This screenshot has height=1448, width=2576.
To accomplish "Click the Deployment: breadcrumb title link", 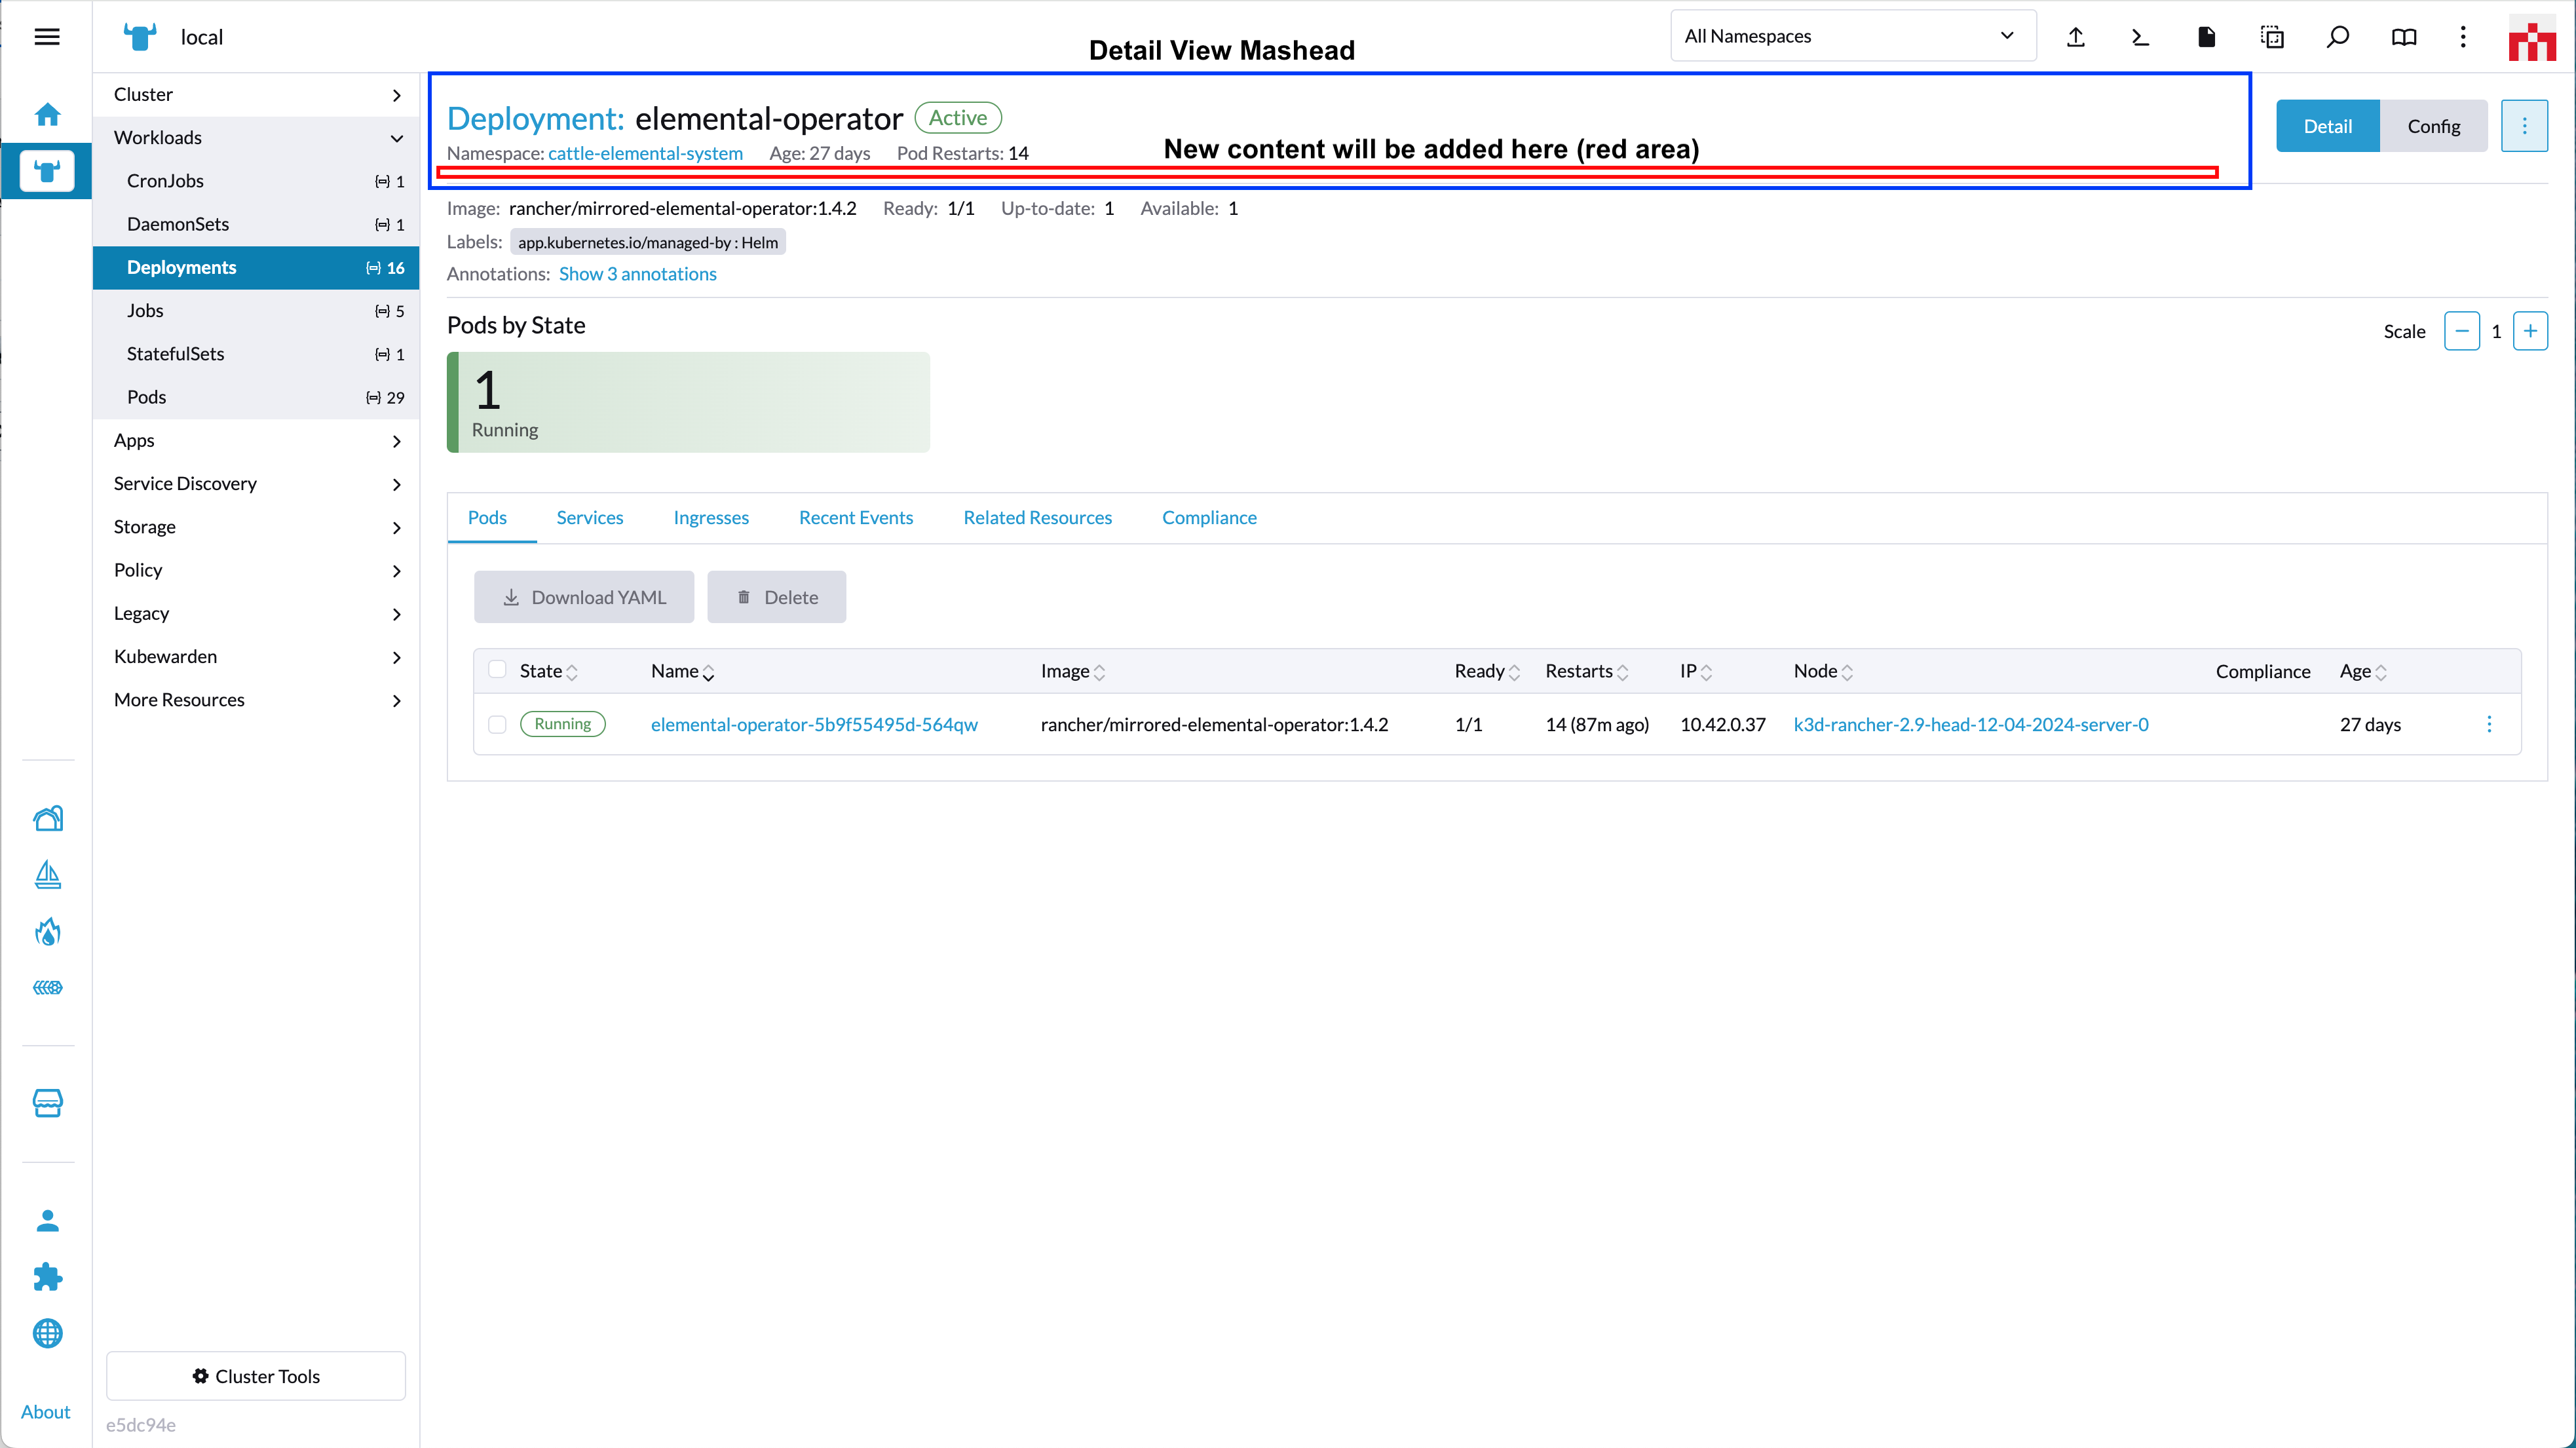I will pos(535,118).
